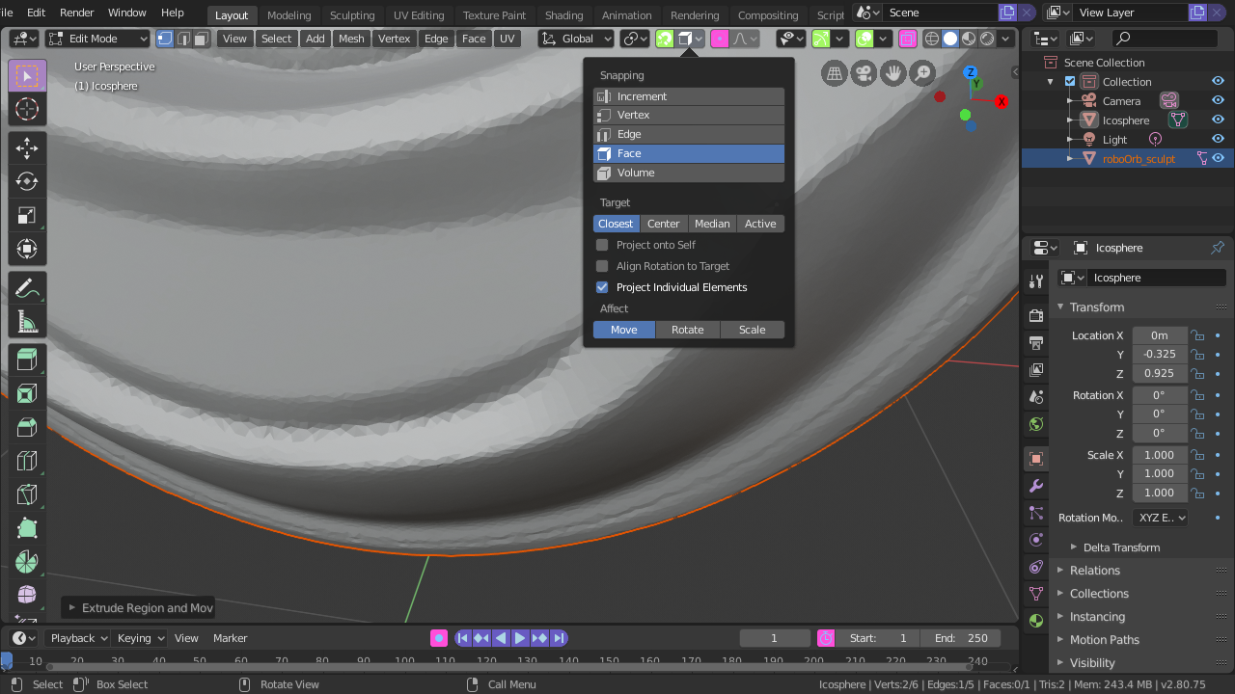Open the World properties tab
Viewport: 1235px width, 694px height.
tap(1036, 424)
